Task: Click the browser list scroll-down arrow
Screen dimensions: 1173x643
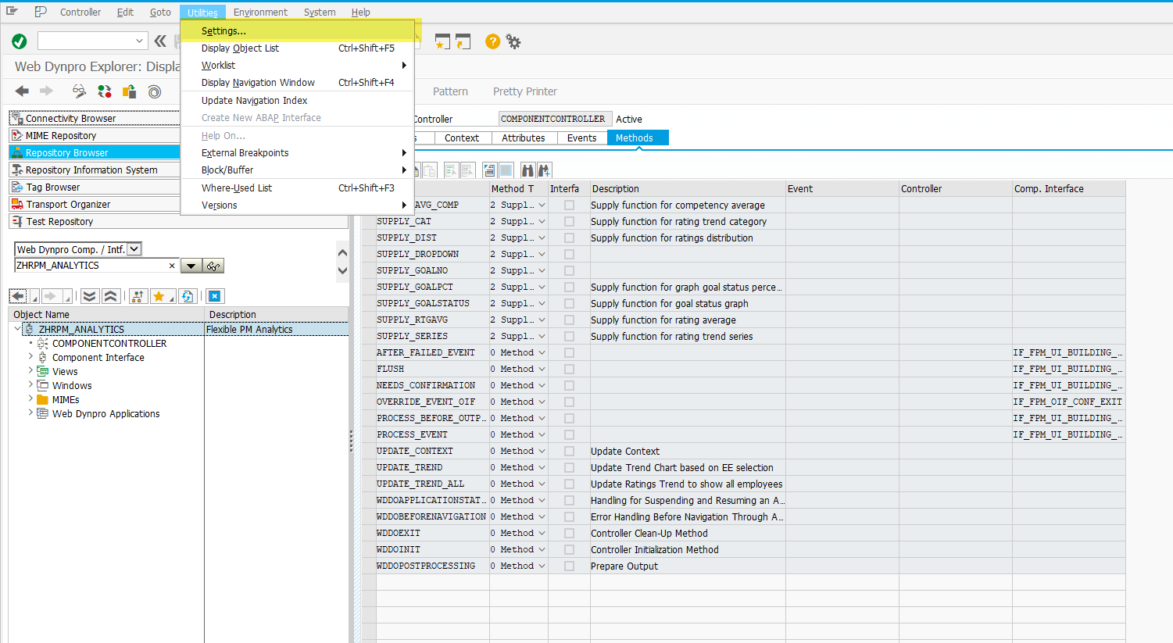Action: (x=342, y=270)
